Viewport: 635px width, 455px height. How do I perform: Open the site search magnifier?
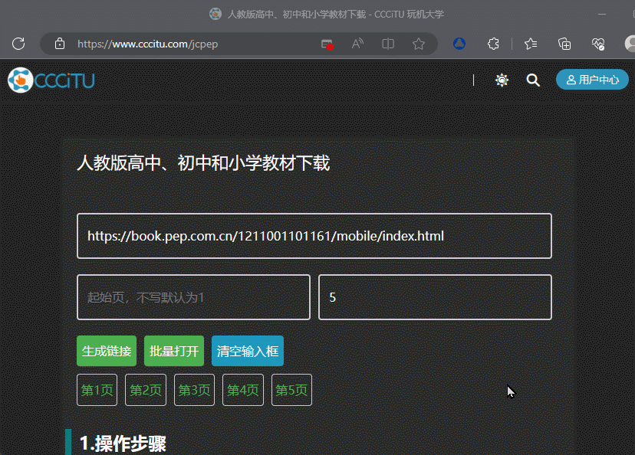[533, 80]
